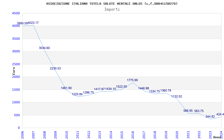Select the 'Importi' subtitle text
This screenshot has height=140, width=224.
pos(112,10)
